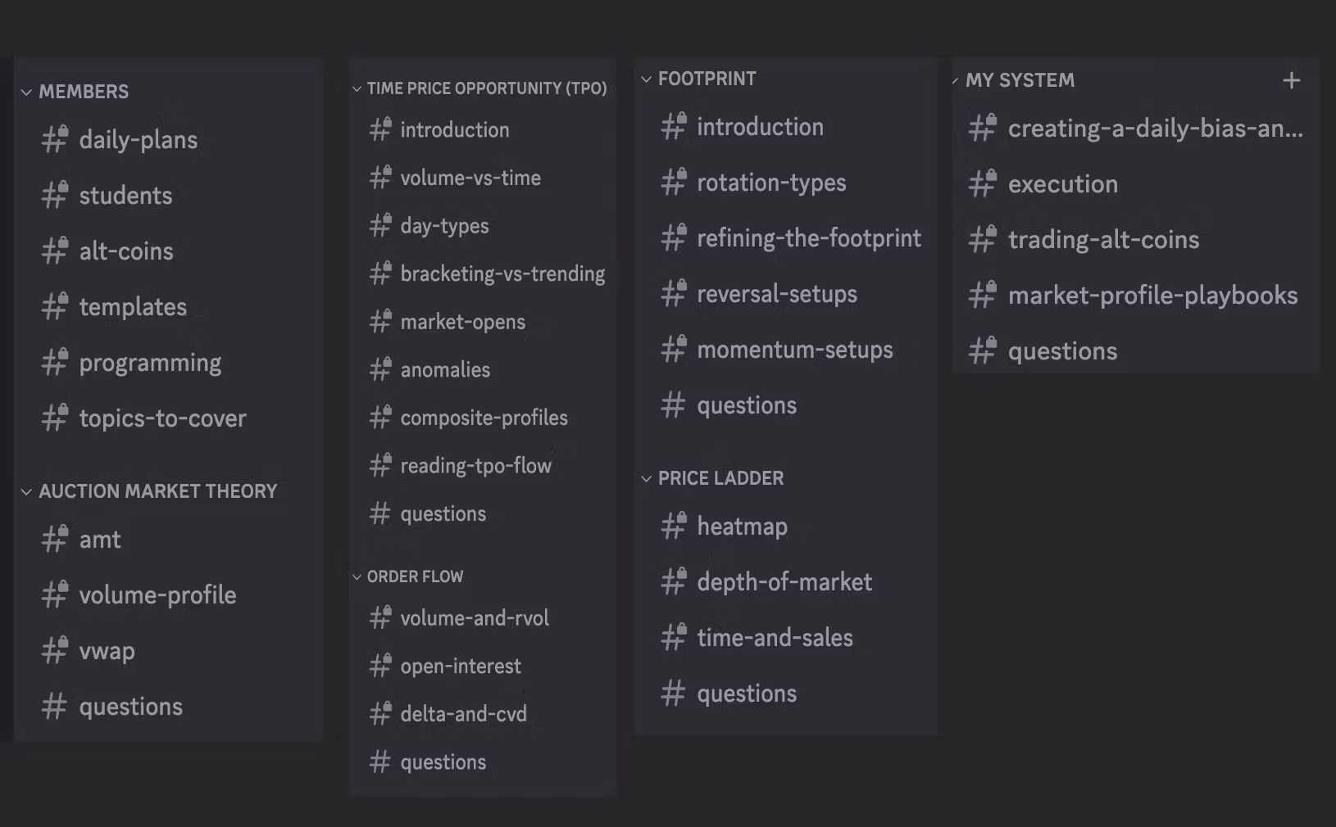Collapse the PRICE LADDER category
The image size is (1336, 827).
647,478
